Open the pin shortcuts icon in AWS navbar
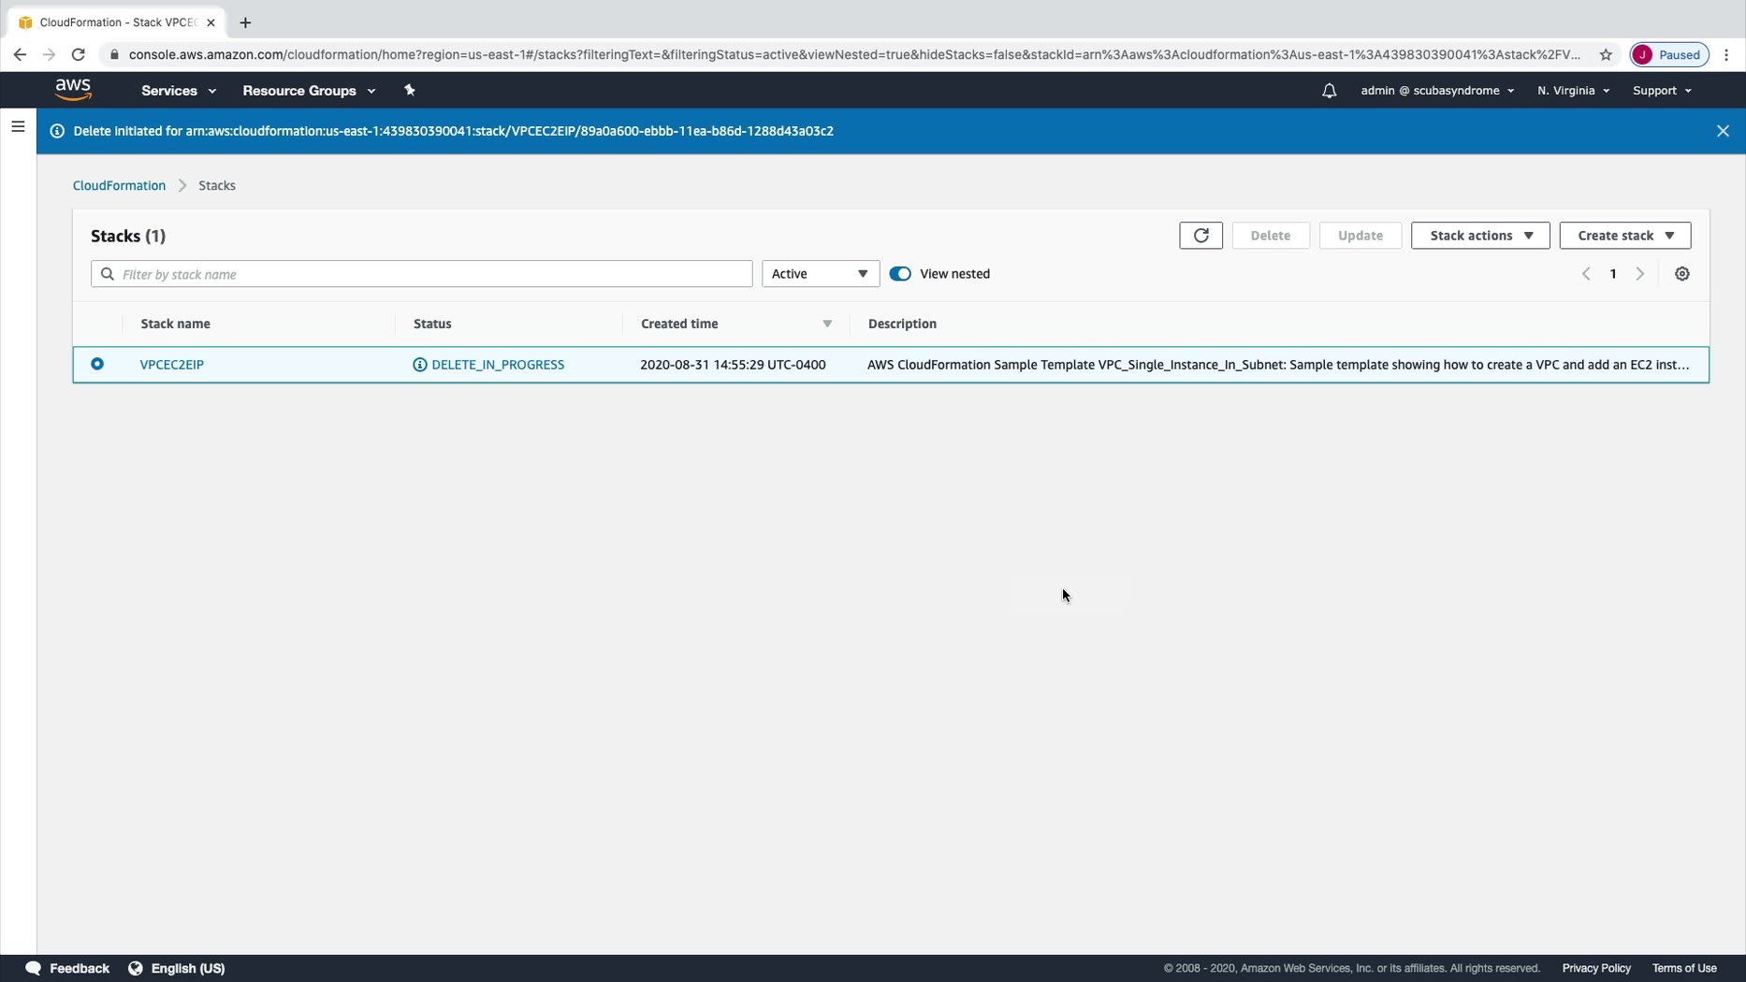Screen dimensions: 1746x982 click(409, 91)
